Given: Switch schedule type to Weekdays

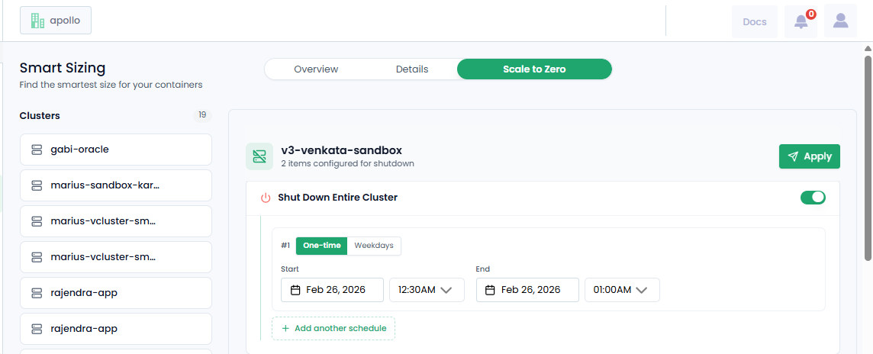Looking at the screenshot, I should coord(374,246).
